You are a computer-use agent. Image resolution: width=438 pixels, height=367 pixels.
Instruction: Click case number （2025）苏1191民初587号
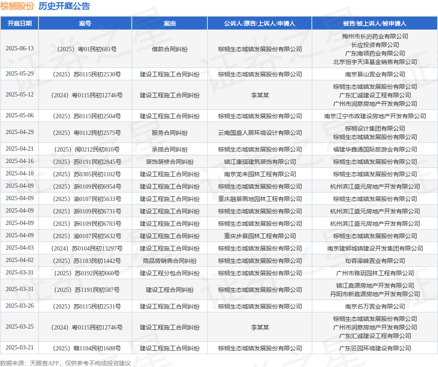click(85, 290)
